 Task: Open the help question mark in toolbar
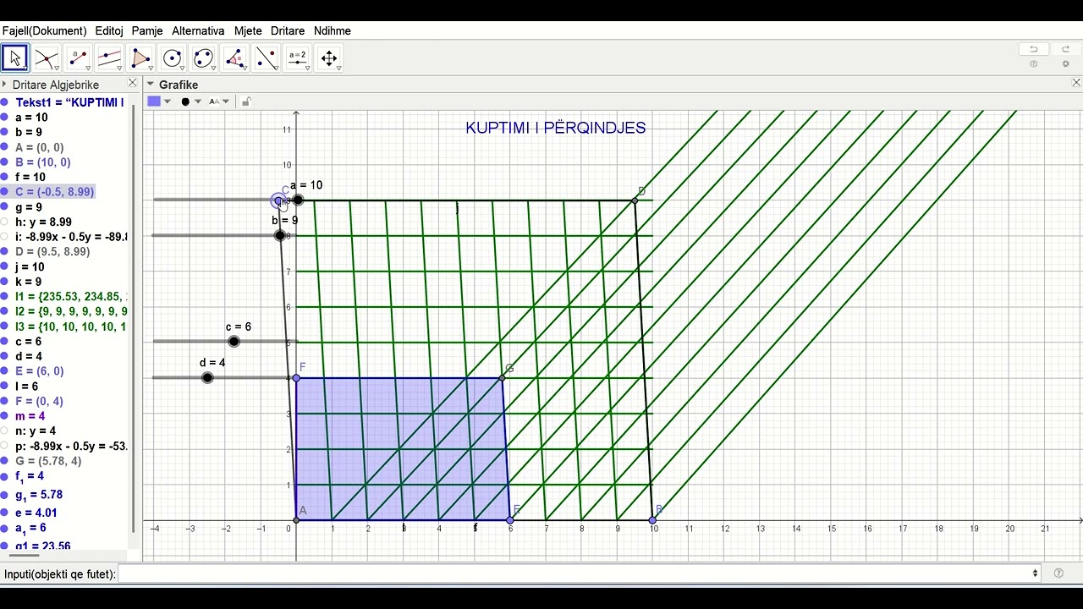[x=1033, y=64]
